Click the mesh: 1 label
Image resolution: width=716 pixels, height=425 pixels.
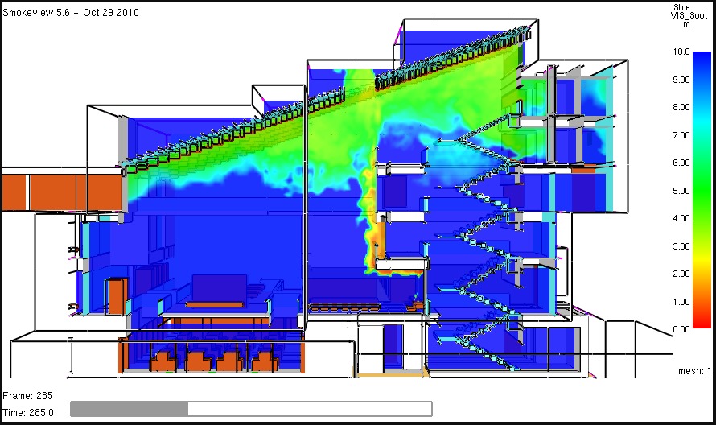693,371
